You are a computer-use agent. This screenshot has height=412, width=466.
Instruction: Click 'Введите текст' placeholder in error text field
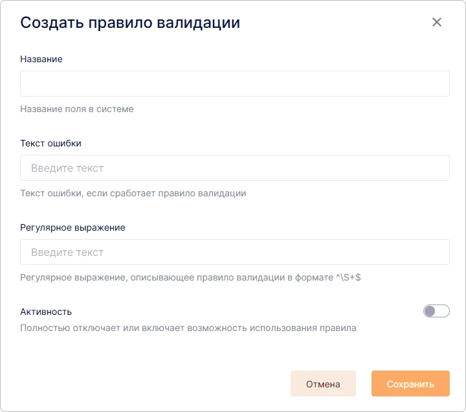pos(67,168)
